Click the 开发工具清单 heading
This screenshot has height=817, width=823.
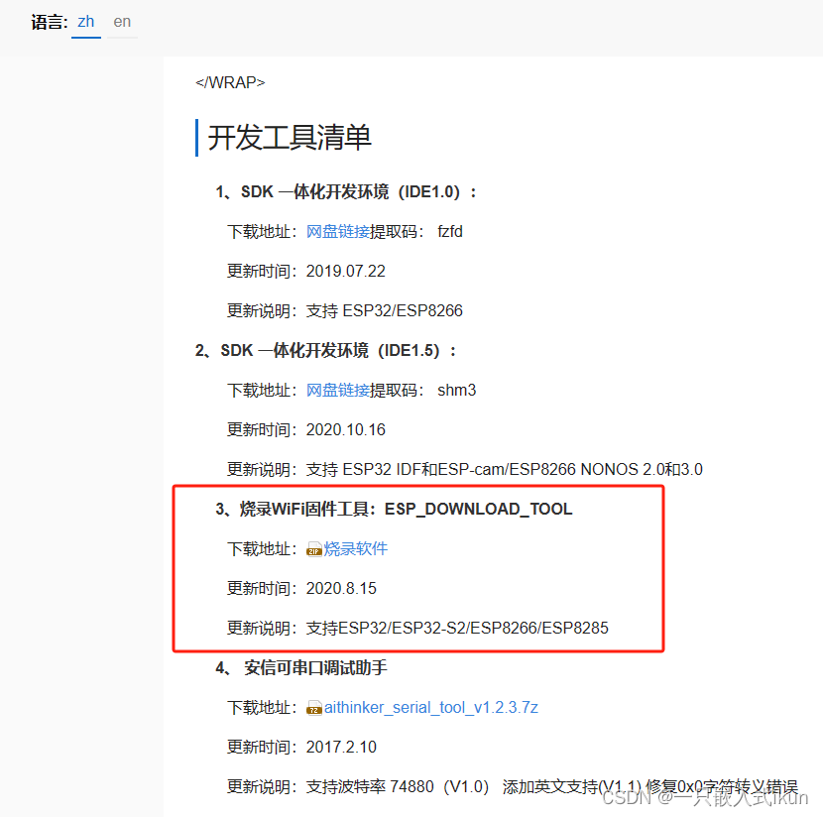(x=290, y=138)
